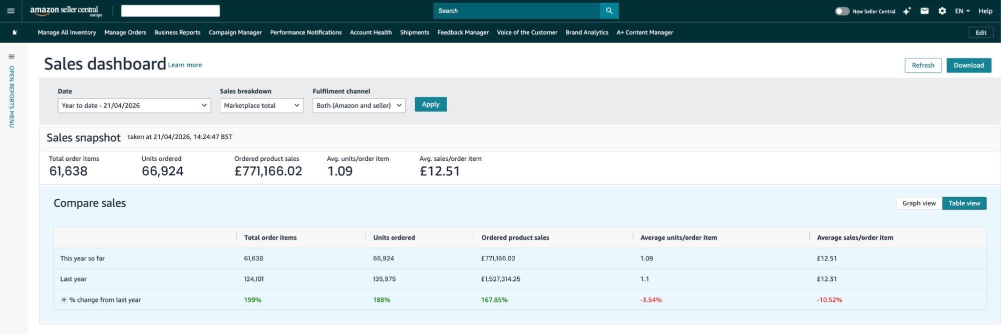Open the hamburger main menu

[11, 11]
